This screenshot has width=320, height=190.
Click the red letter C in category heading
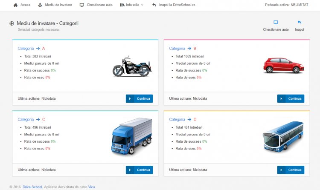point(44,119)
